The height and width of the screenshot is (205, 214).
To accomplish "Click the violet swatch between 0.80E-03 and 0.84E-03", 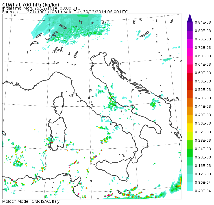I will coord(190,27).
